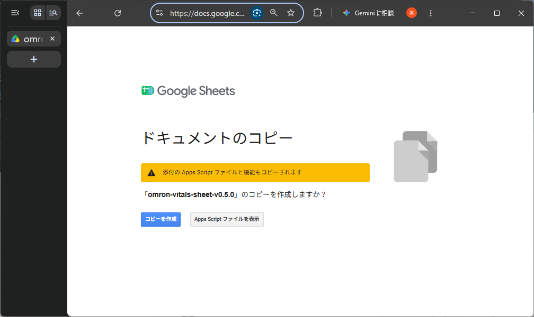
Task: Click the docs.google.com URL field
Action: [x=207, y=13]
